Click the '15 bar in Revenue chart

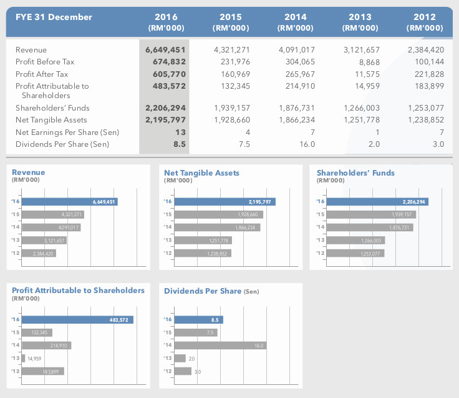coord(53,215)
